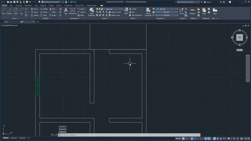Open the lineweight ByLayer dropdown
This screenshot has height=141, width=251.
167,12
